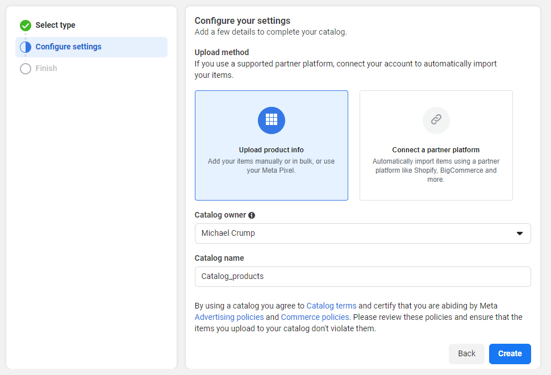Click the Upload method label

click(222, 52)
